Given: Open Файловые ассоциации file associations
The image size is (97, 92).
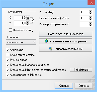Looking at the screenshot, I should (66, 49).
